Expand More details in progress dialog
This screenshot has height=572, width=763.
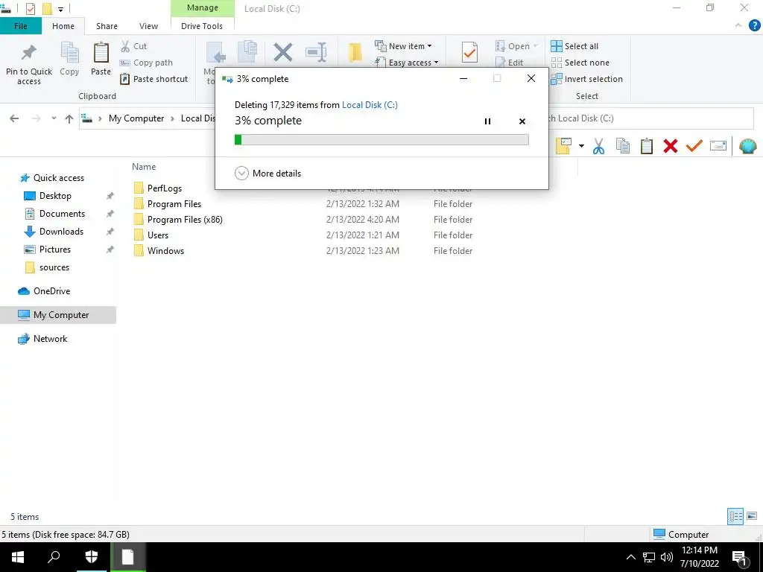click(x=267, y=173)
